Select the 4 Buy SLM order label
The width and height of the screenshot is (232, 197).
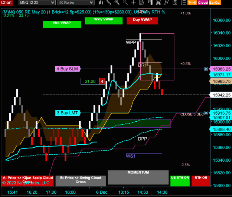[x=68, y=69]
